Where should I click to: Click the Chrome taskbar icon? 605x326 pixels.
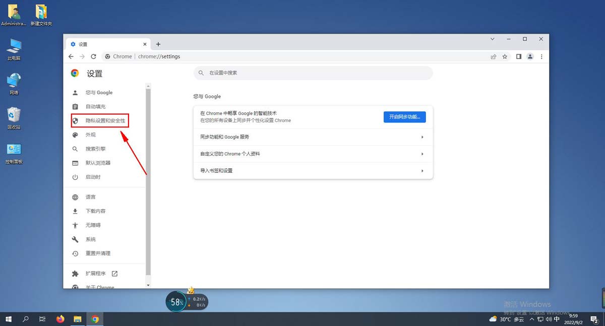click(x=95, y=319)
